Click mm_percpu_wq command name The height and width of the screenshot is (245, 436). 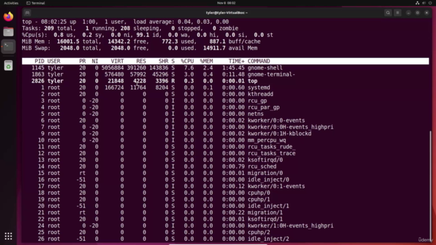point(266,140)
